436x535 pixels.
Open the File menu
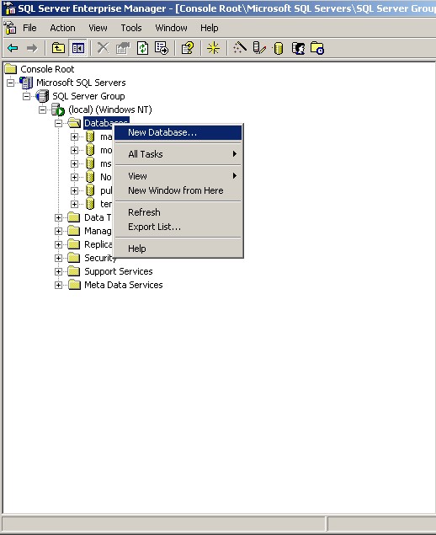click(29, 28)
